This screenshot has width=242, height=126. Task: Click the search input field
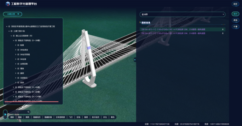(x=18, y=112)
